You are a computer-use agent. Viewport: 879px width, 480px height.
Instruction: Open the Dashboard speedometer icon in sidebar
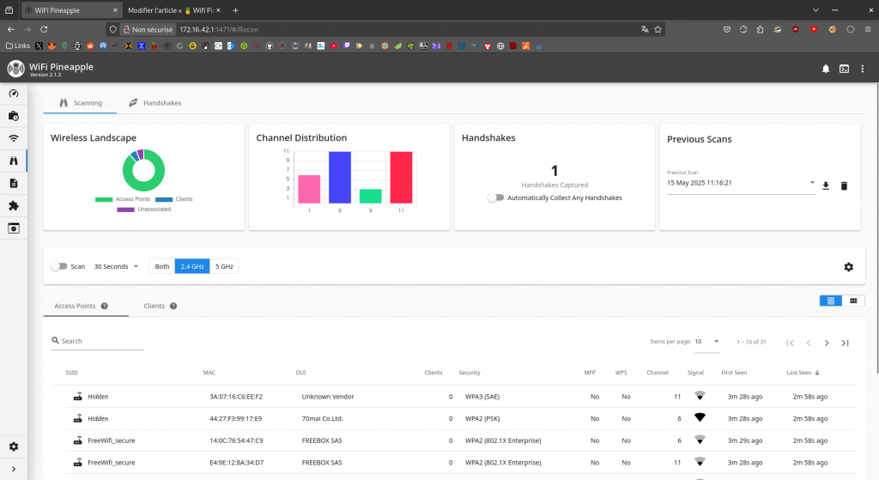[x=14, y=94]
